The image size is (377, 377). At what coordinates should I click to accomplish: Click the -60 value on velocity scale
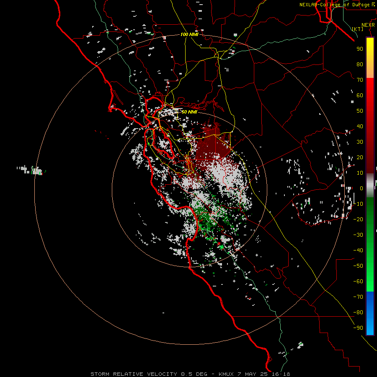pos(358,281)
